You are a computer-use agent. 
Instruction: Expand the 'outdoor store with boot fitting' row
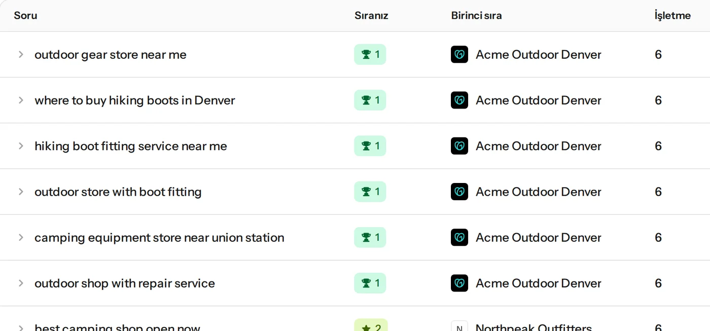tap(21, 192)
